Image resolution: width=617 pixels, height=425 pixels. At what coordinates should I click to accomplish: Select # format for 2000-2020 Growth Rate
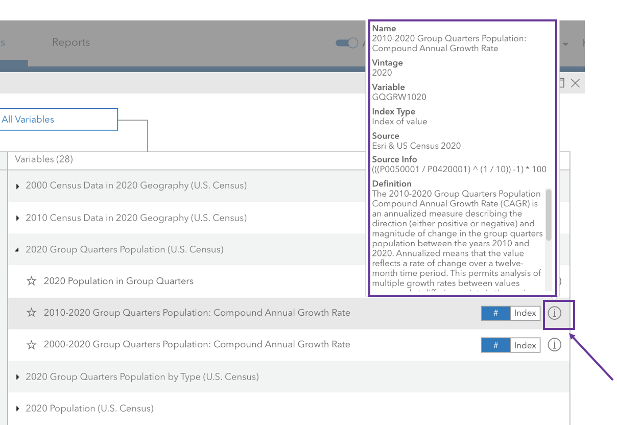tap(495, 345)
